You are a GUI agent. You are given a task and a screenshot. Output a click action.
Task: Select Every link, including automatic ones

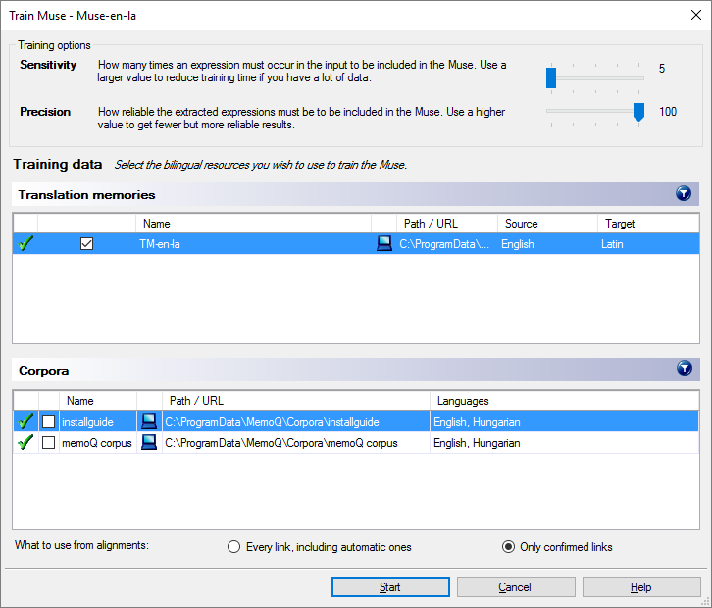tap(233, 547)
